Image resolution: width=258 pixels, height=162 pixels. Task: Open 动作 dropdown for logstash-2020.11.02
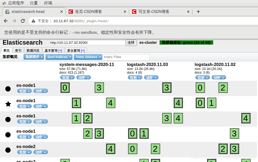pos(219,78)
